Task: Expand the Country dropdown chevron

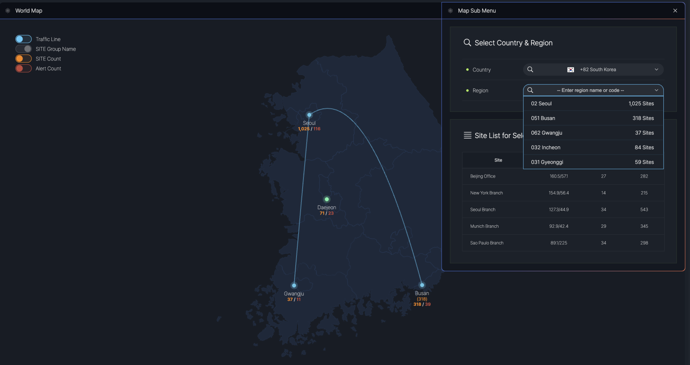Action: [x=656, y=69]
